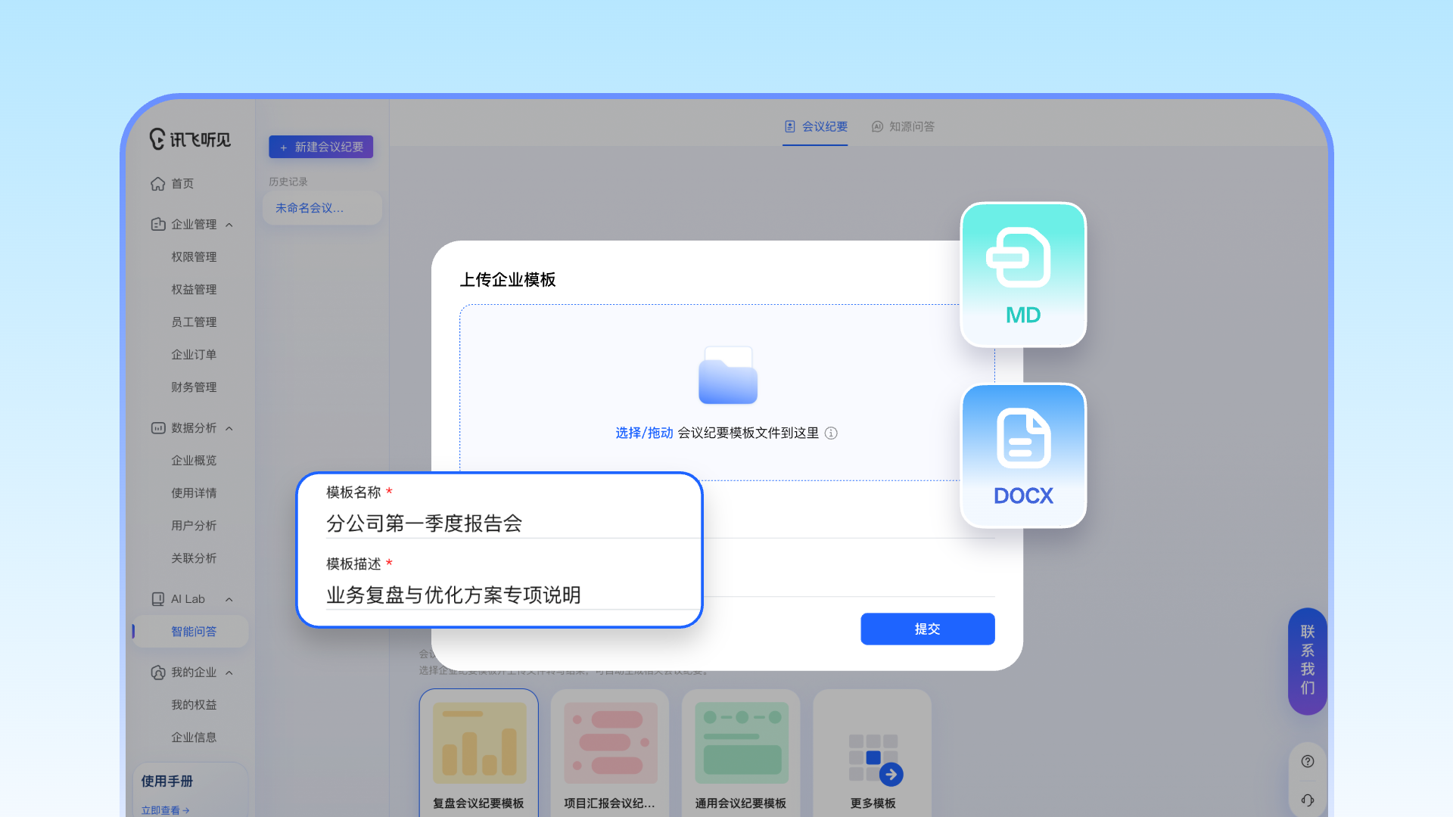The width and height of the screenshot is (1453, 817).
Task: Open 关联分析 in the sidebar
Action: click(x=194, y=558)
